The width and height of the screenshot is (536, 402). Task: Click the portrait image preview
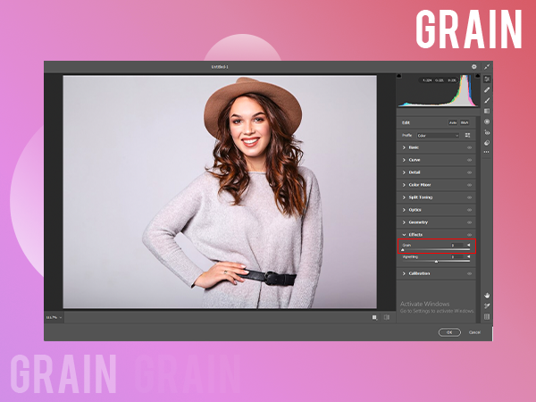[220, 192]
